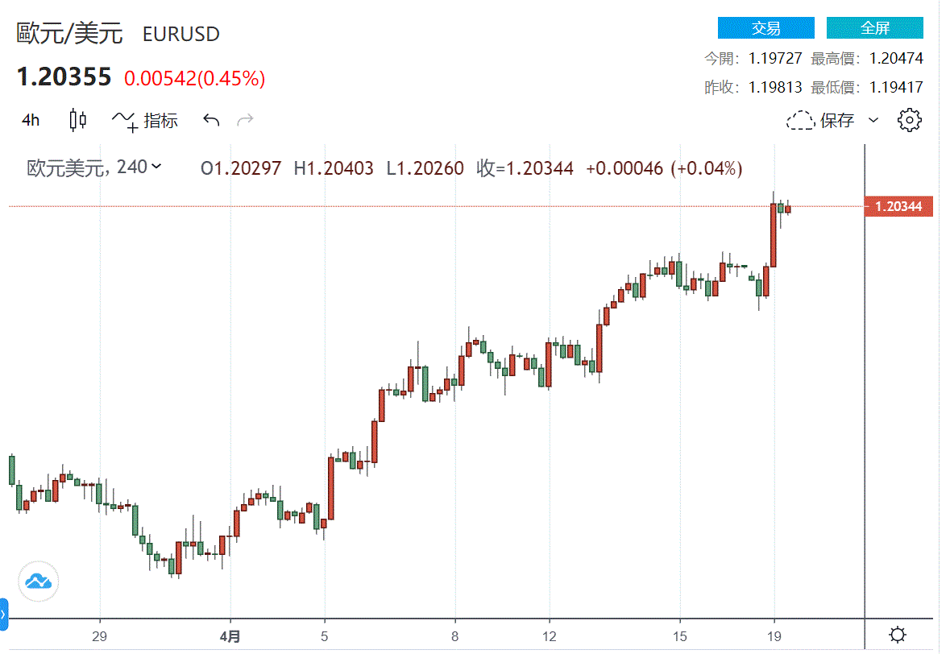Expand the 保存 dropdown arrow
950x654 pixels.
(x=873, y=121)
